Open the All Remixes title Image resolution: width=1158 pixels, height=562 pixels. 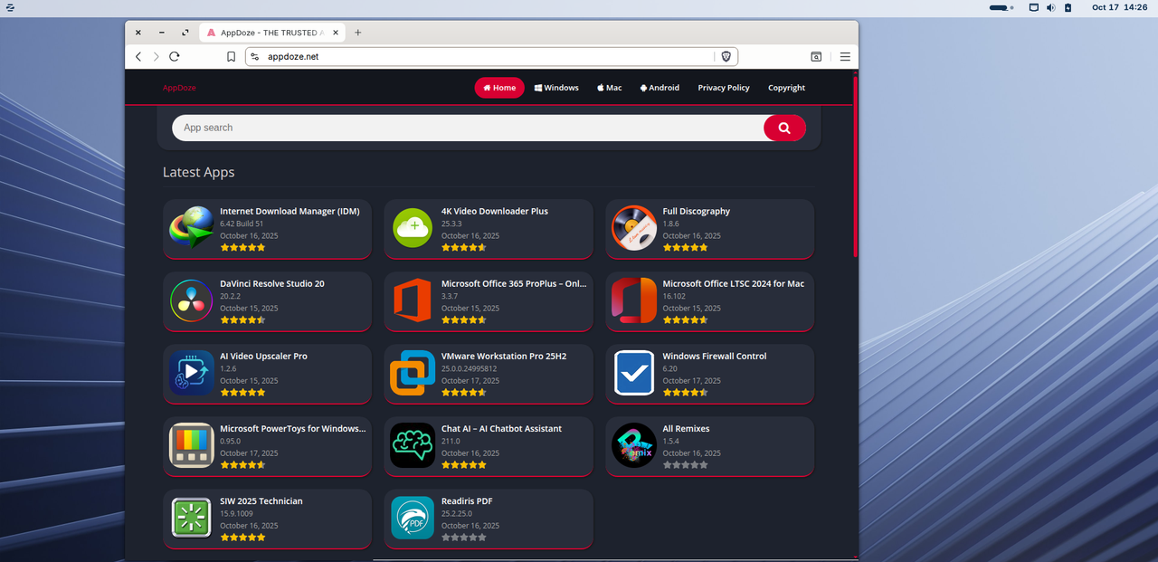click(686, 428)
